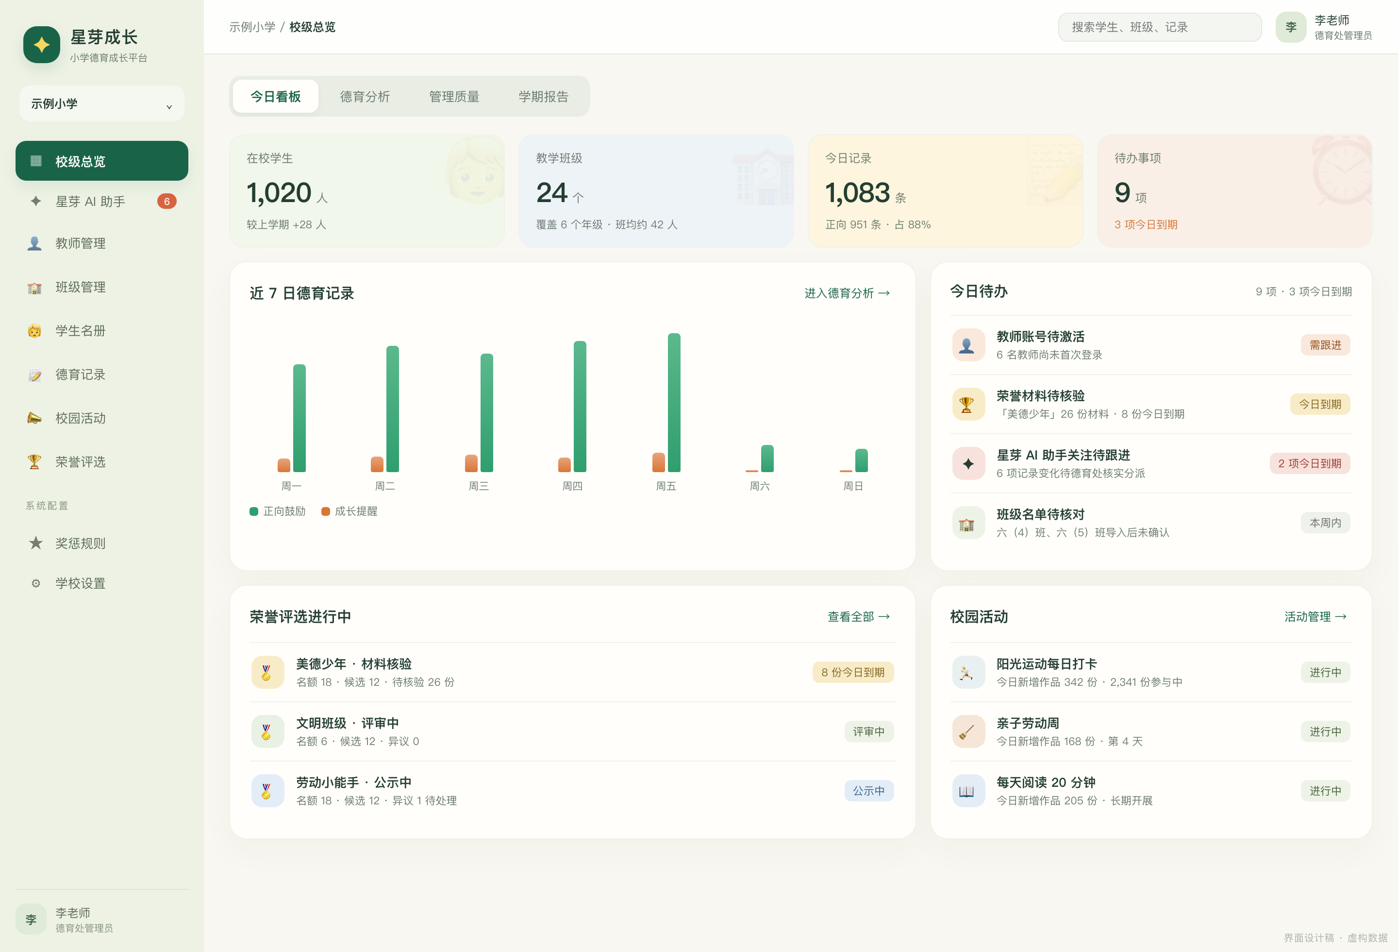Click the 美德少年 medal icon

267,672
